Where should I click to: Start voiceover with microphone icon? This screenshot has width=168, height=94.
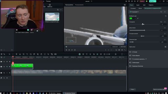tap(90, 54)
